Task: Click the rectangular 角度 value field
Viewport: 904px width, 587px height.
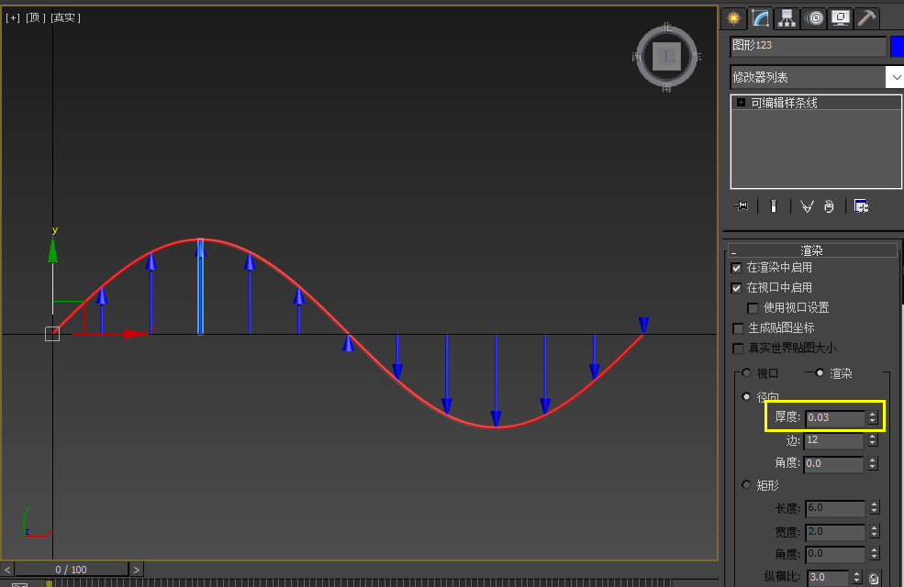Action: [x=835, y=554]
